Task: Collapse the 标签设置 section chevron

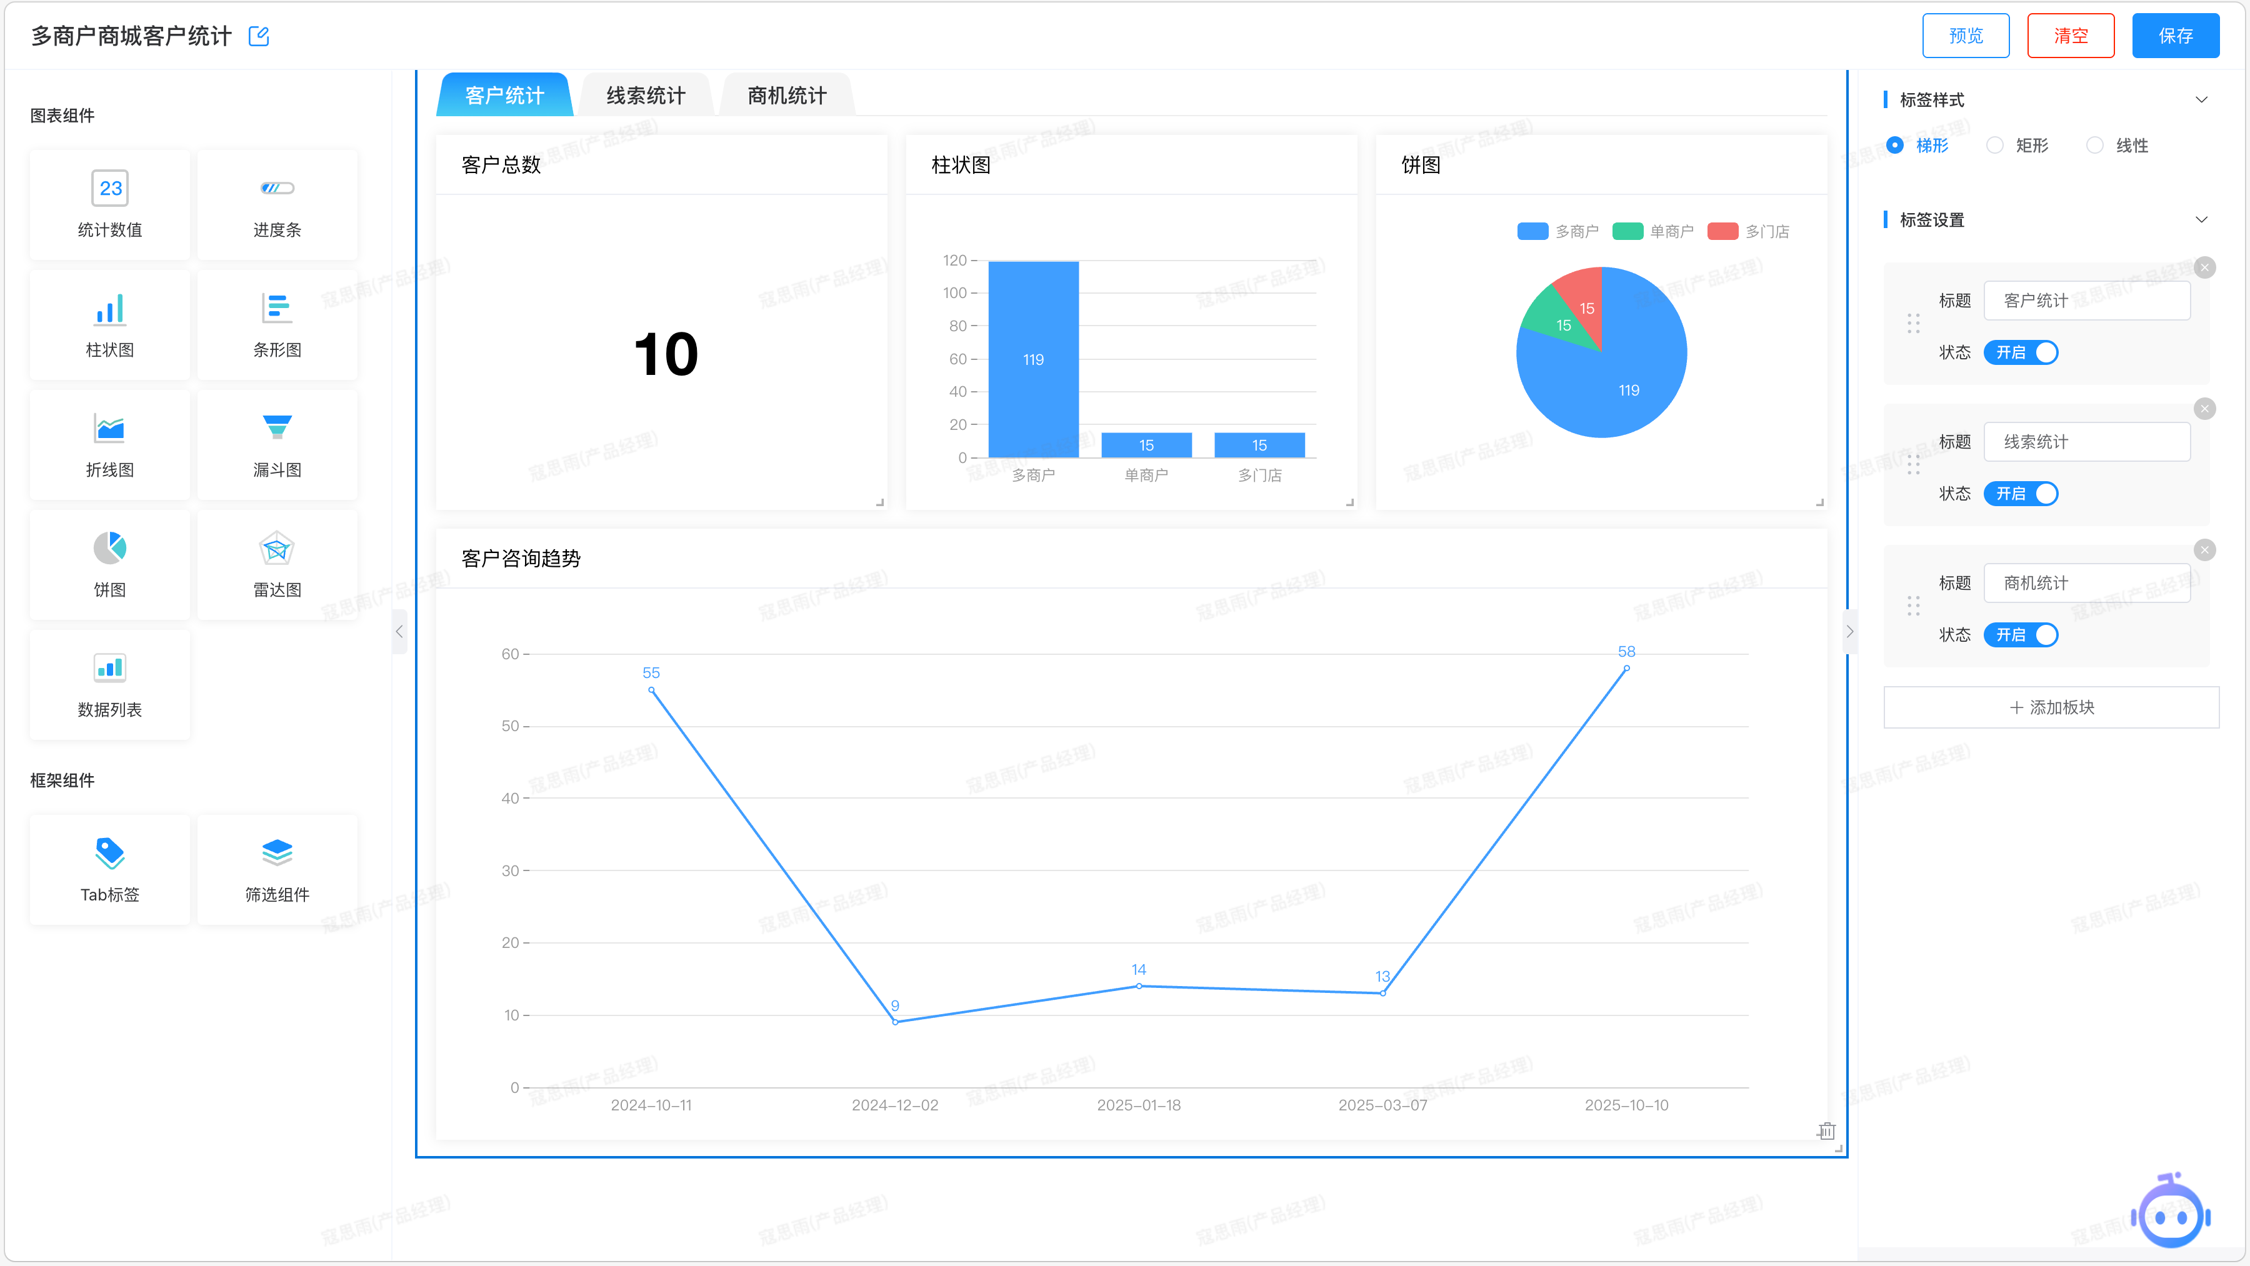Action: point(2201,219)
